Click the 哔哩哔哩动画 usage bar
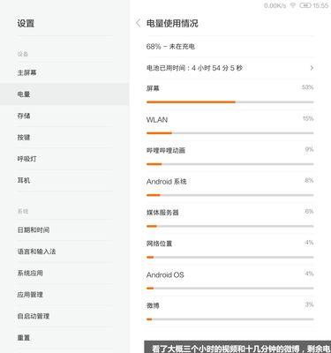The height and width of the screenshot is (353, 331). click(x=230, y=164)
